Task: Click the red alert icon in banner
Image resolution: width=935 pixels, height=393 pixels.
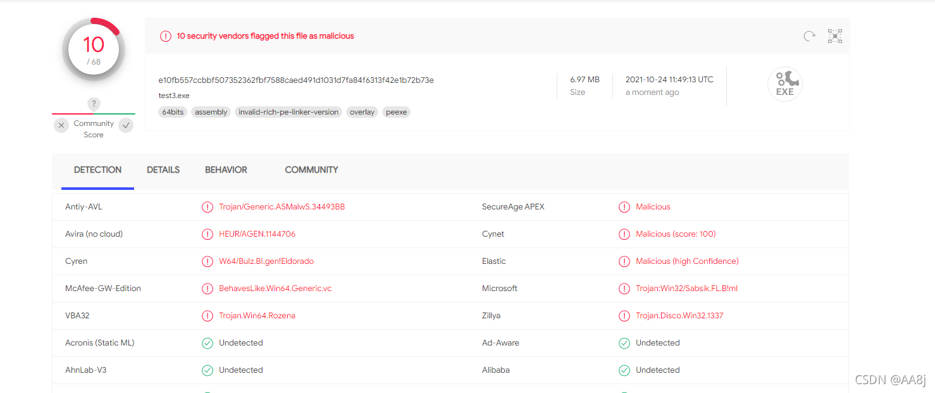Action: [166, 36]
